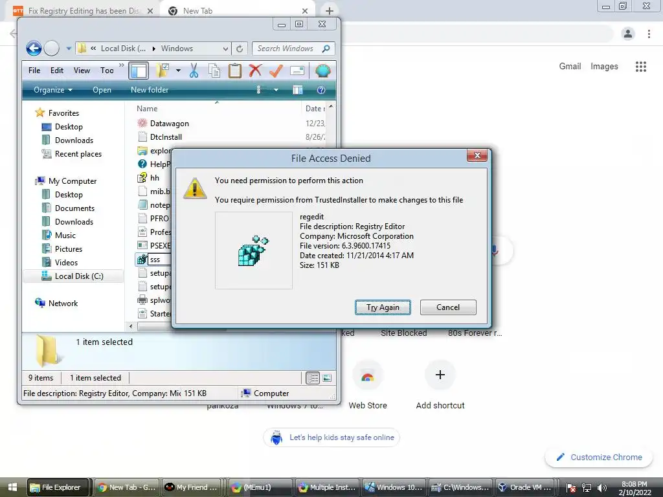Open the Explorer help icon

[321, 89]
